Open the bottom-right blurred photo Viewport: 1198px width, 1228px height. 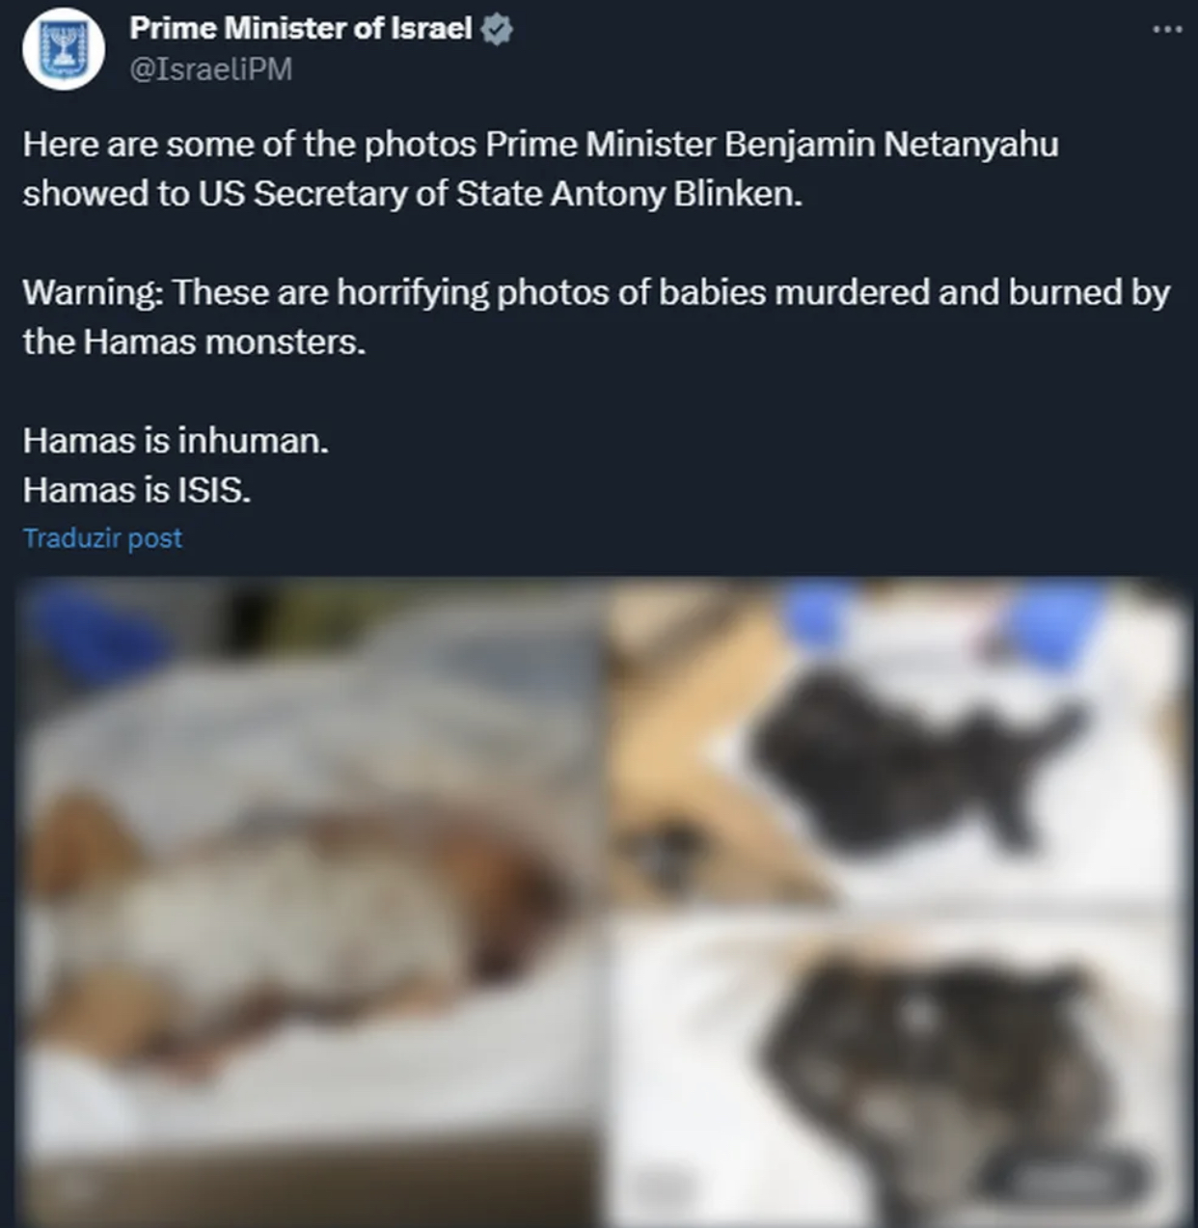(899, 1071)
